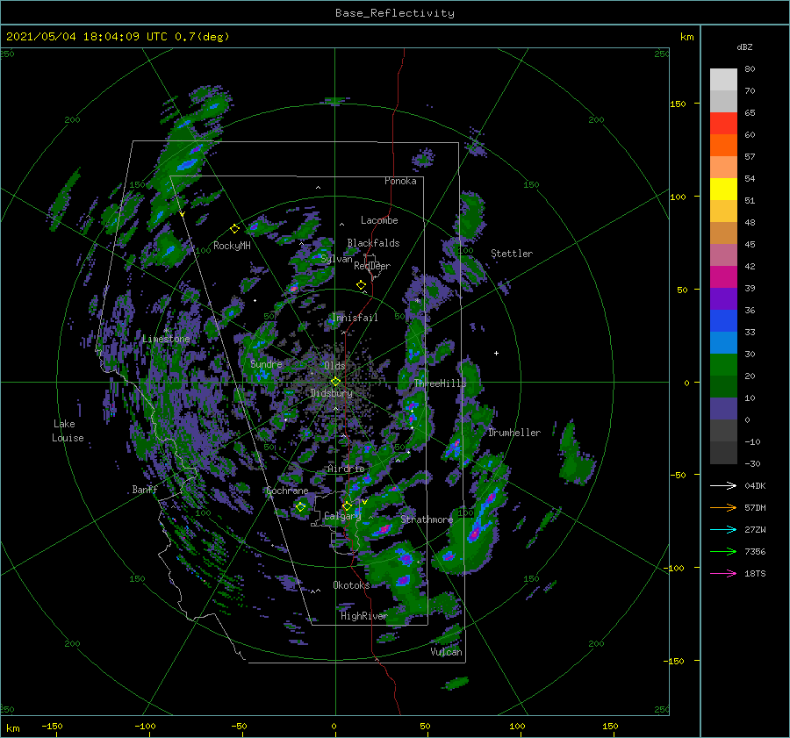Click the Blackfalds city label
Viewport: 790px width, 738px height.
click(x=373, y=243)
